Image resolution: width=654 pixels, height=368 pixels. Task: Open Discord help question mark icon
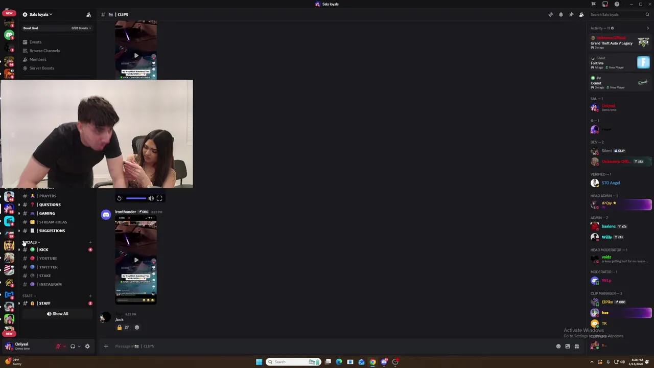tap(616, 4)
